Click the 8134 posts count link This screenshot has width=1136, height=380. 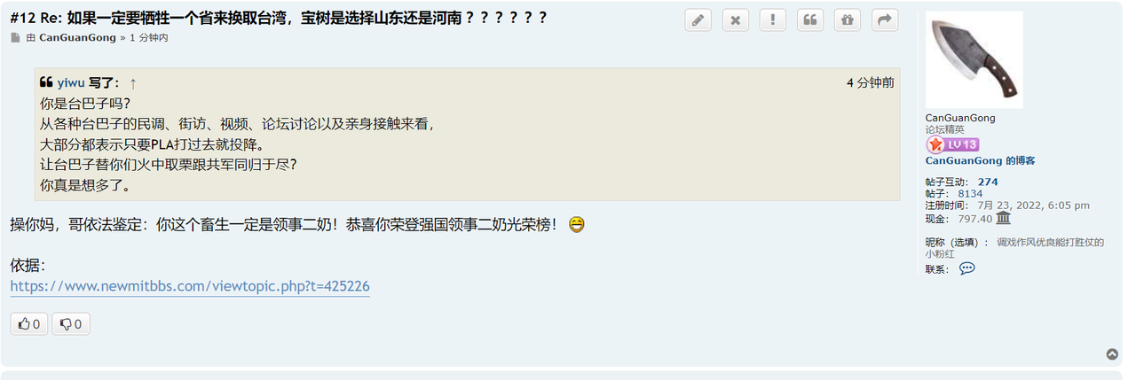coord(970,193)
